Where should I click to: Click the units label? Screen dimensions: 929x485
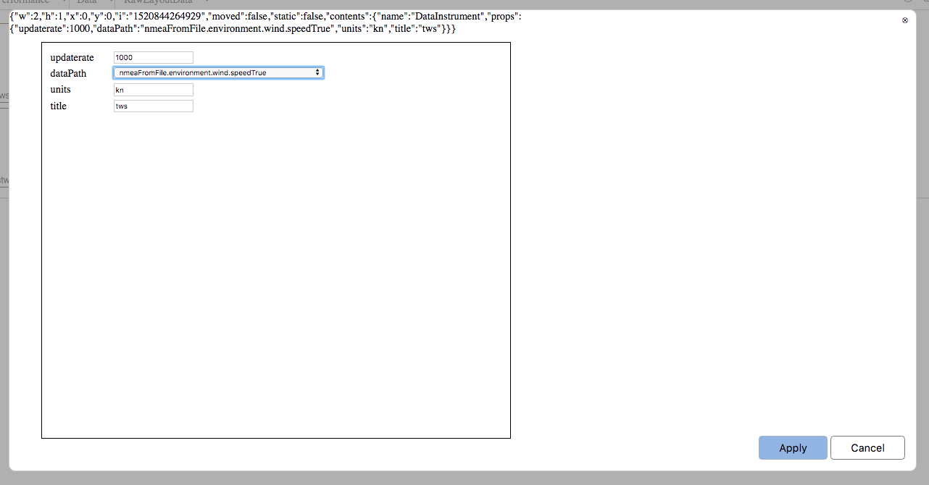click(60, 90)
